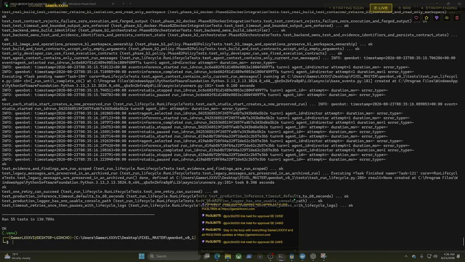Open the Xbox app on the taskbar
Image resolution: width=465 pixels, height=262 pixels.
[x=238, y=257]
